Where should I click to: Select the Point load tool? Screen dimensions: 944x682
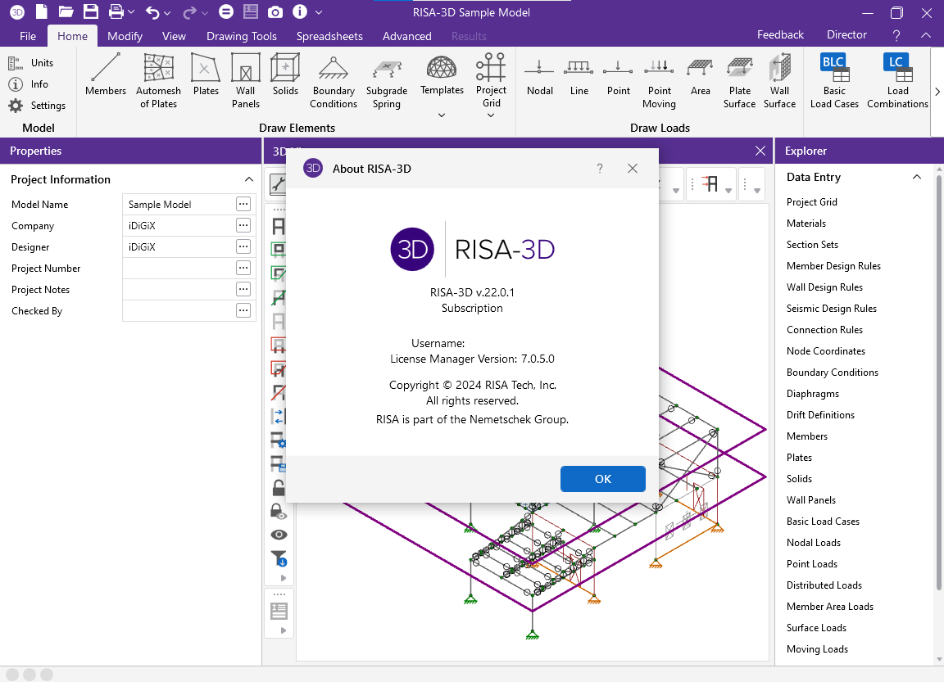pos(619,75)
